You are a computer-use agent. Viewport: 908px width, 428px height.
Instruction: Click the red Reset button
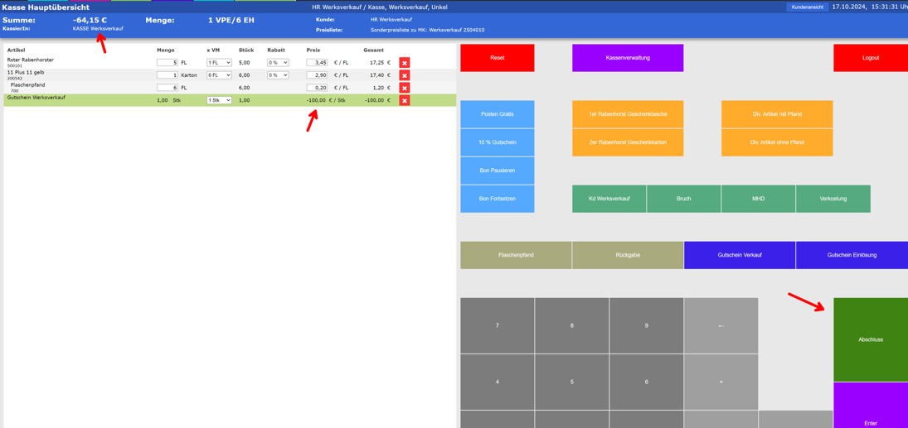[498, 58]
